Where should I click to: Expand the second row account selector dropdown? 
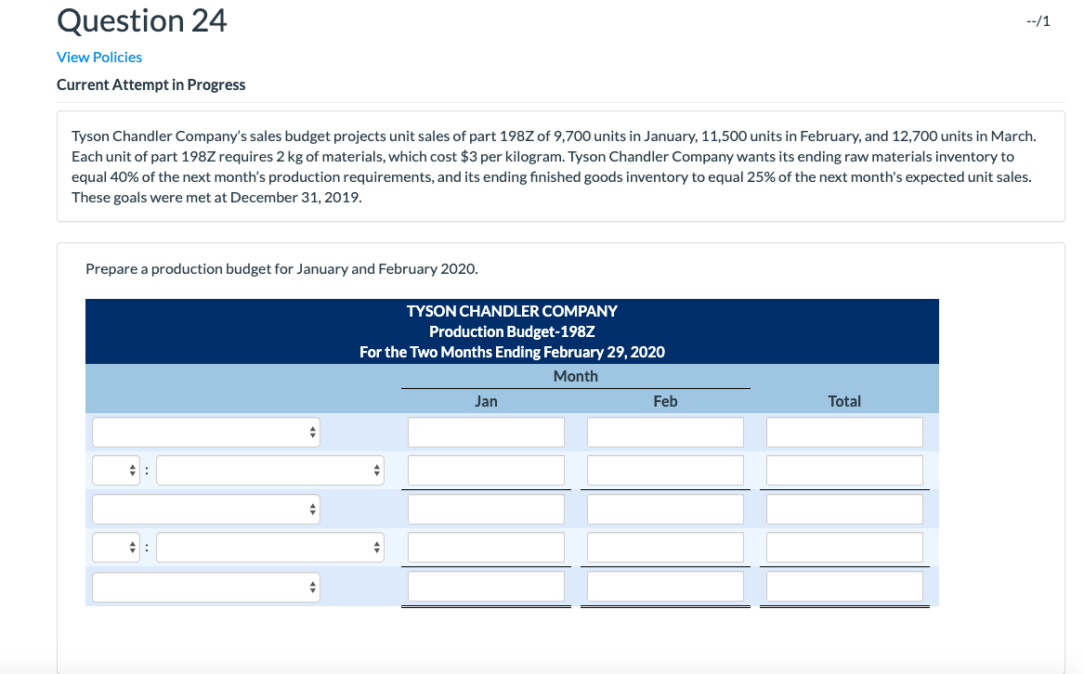[269, 470]
